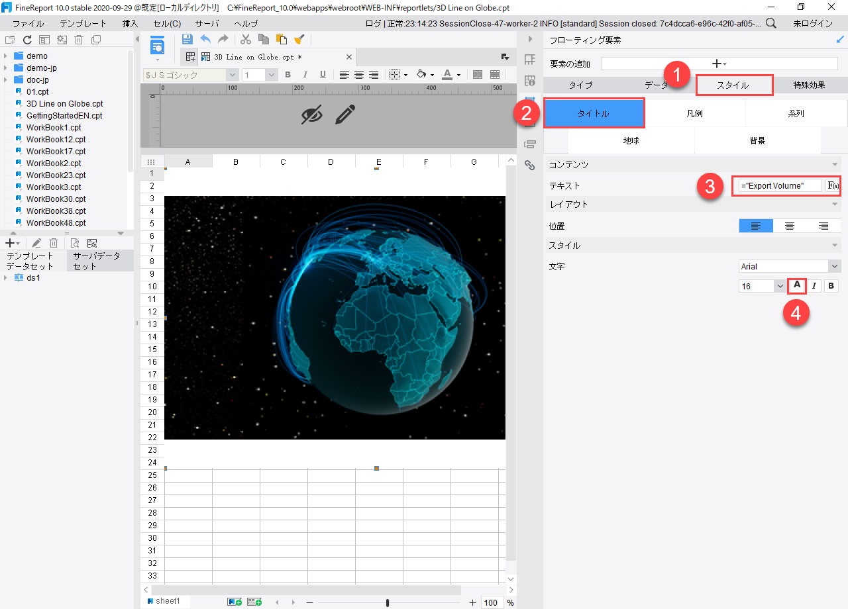Screen dimensions: 848x609
Task: Toggle bold B for title font style
Action: click(832, 286)
